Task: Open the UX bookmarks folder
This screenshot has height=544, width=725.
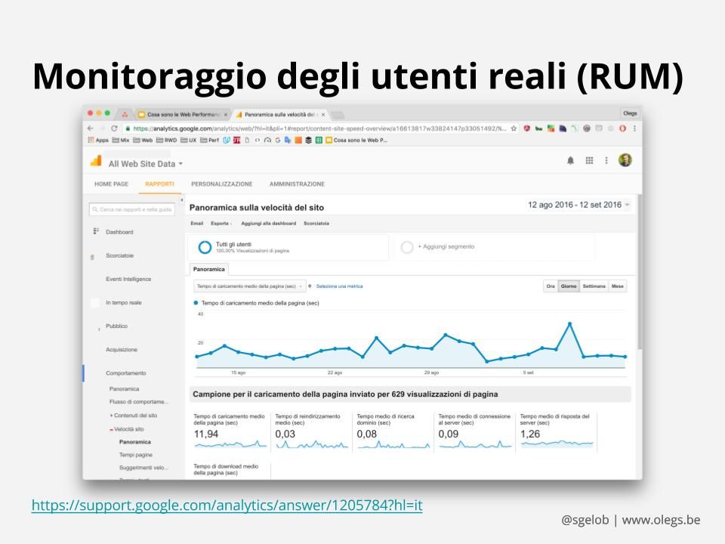Action: tap(189, 141)
